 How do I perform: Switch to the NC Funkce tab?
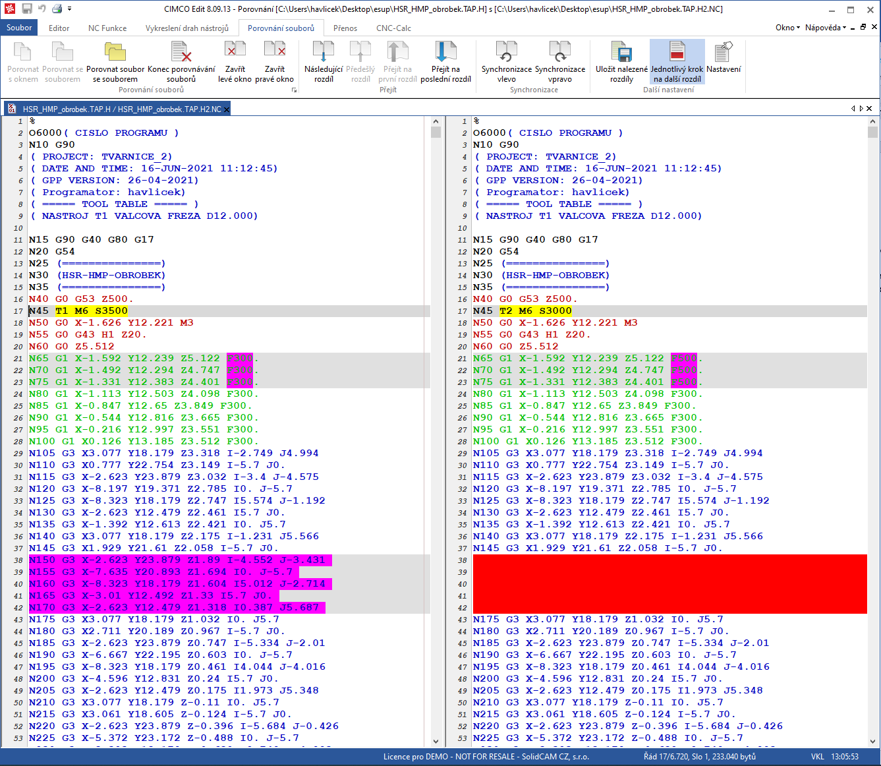(x=107, y=28)
